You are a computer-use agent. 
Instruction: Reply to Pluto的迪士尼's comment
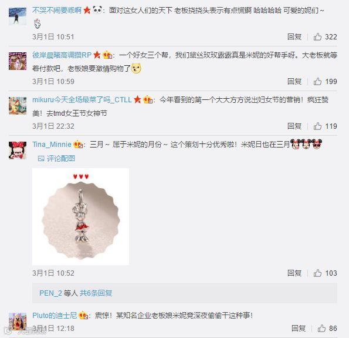(x=299, y=328)
